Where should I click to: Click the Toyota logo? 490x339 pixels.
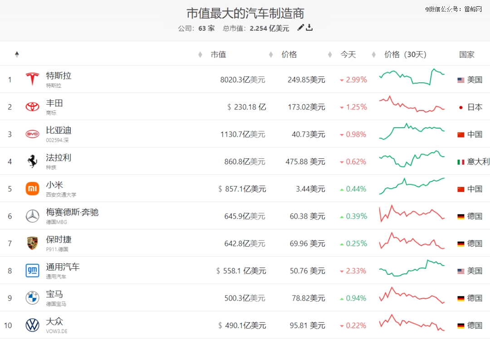pos(32,107)
